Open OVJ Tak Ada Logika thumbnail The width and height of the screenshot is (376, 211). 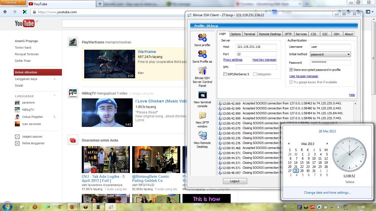coord(106,160)
